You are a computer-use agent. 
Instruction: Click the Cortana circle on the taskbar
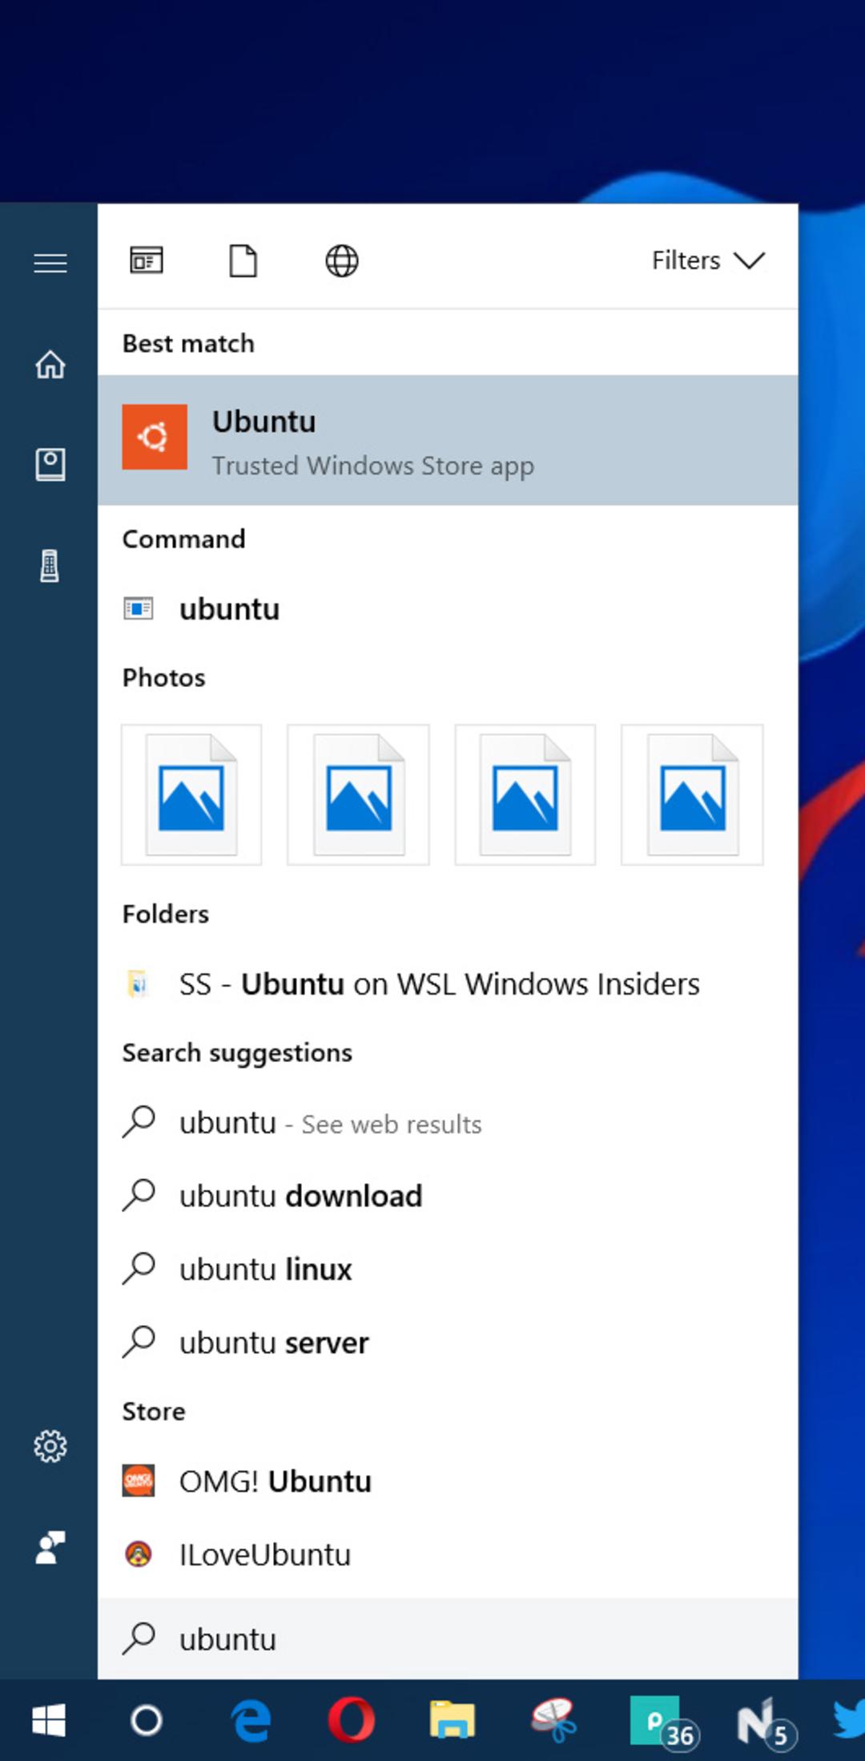pos(147,1720)
